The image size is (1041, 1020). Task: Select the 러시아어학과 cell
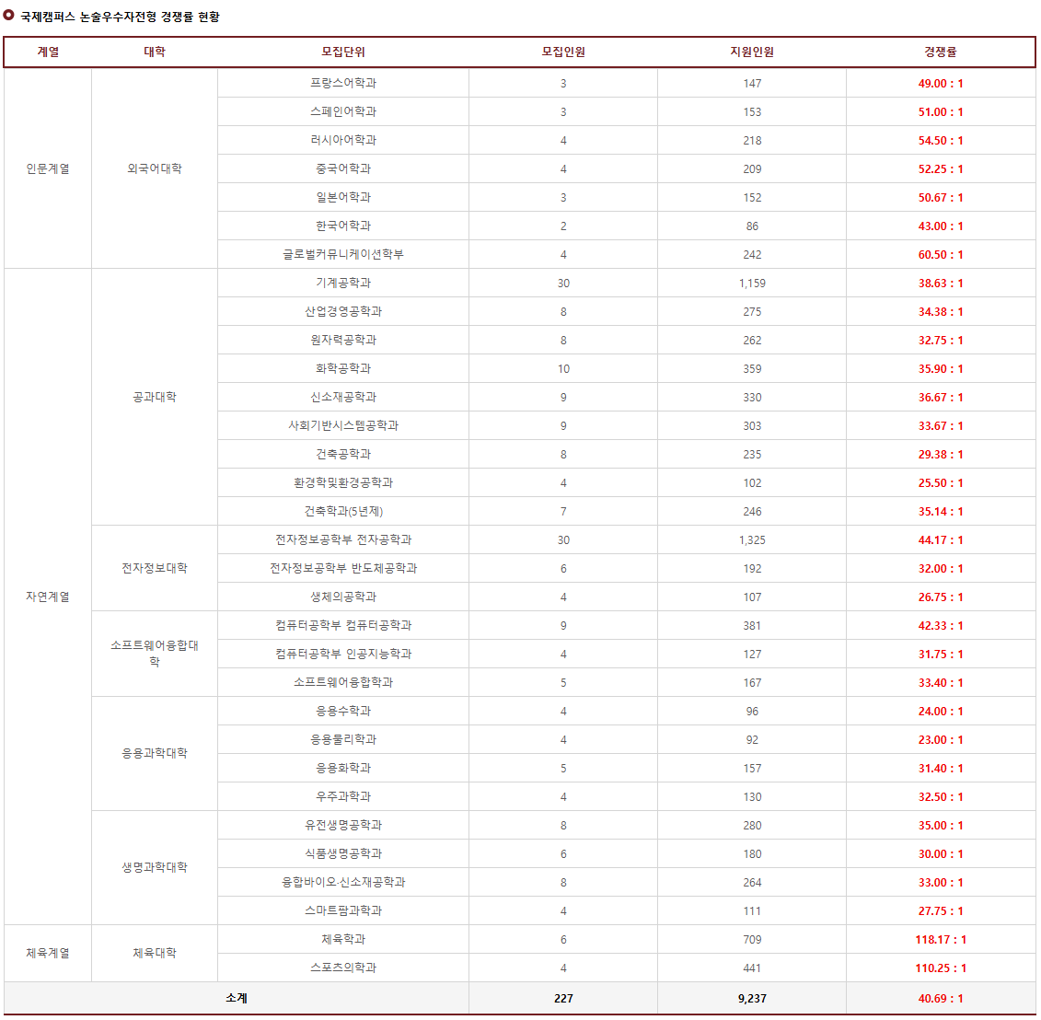tap(343, 140)
